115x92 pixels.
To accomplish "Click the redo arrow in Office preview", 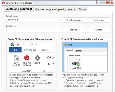I will pos(31,44).
